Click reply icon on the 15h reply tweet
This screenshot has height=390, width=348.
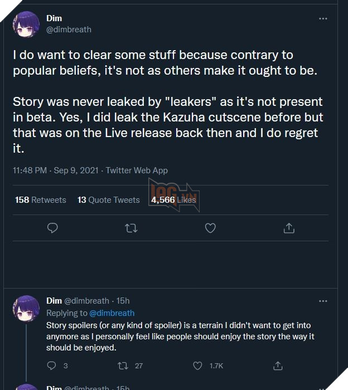point(51,365)
